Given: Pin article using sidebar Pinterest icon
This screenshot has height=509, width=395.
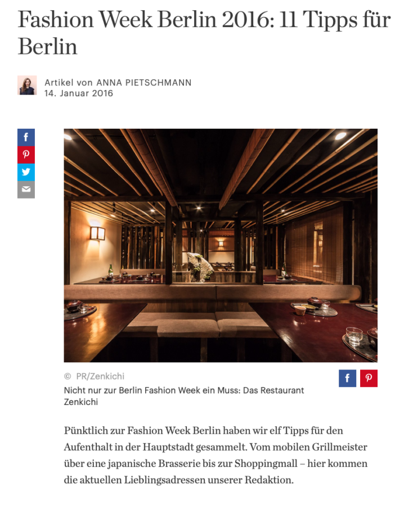Looking at the screenshot, I should 26,155.
